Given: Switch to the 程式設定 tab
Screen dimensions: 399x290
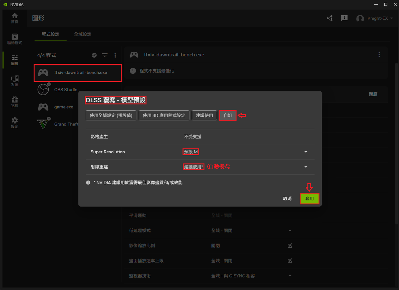Looking at the screenshot, I should 50,34.
